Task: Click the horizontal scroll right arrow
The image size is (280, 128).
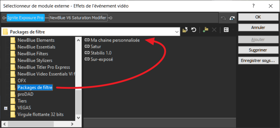Action: [72, 124]
